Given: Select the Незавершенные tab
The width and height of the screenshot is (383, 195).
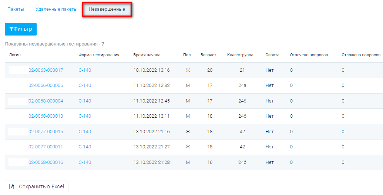Looking at the screenshot, I should pyautogui.click(x=107, y=9).
